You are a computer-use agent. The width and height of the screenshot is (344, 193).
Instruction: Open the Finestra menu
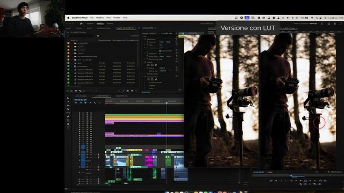[x=117, y=18]
